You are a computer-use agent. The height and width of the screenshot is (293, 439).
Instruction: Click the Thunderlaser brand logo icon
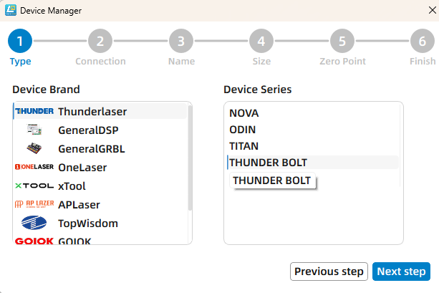tap(34, 112)
